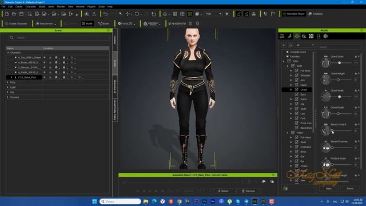Image resolution: width=366 pixels, height=206 pixels.
Task: Click the Open Project folder icon
Action: 14,14
